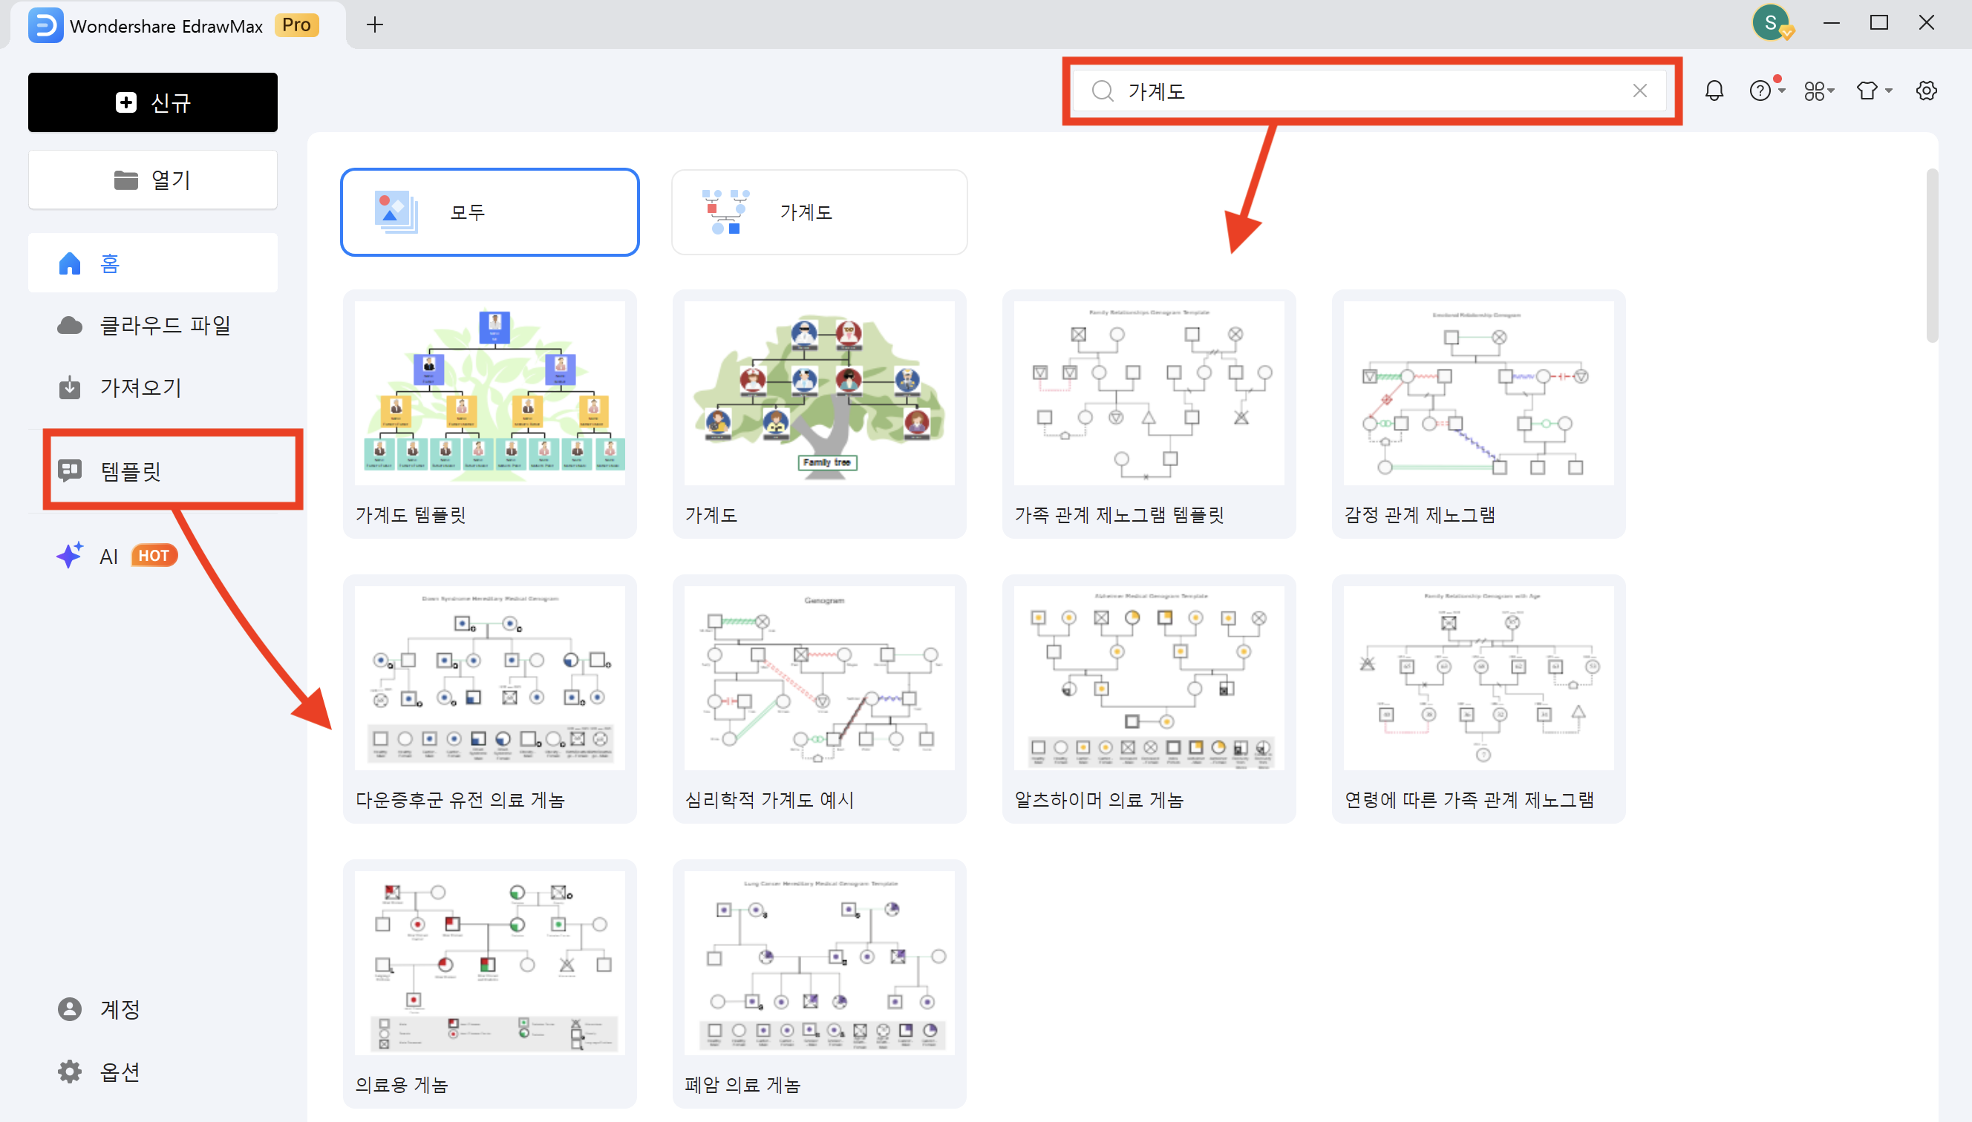Select 가져오기 (Import) in the sidebar
The height and width of the screenshot is (1122, 1972).
pyautogui.click(x=142, y=387)
